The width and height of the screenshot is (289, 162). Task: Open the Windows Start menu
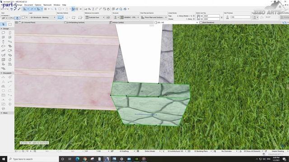pos(4,159)
